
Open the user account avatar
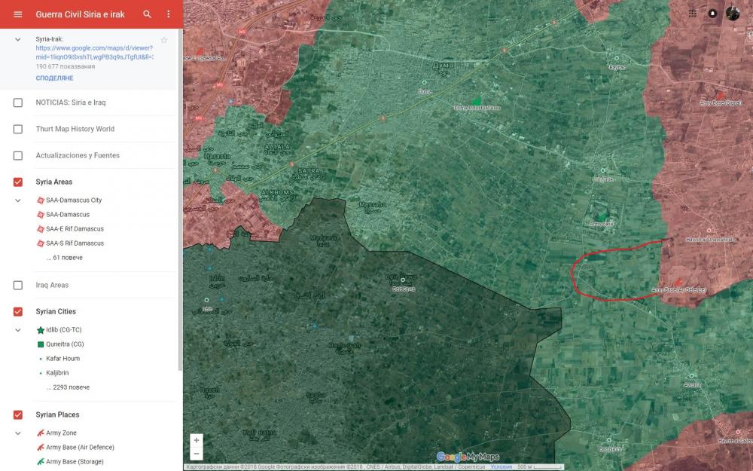coord(733,14)
